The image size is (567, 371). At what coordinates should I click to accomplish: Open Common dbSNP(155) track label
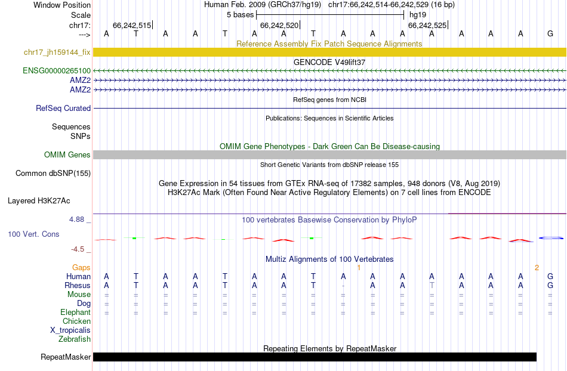coord(53,174)
